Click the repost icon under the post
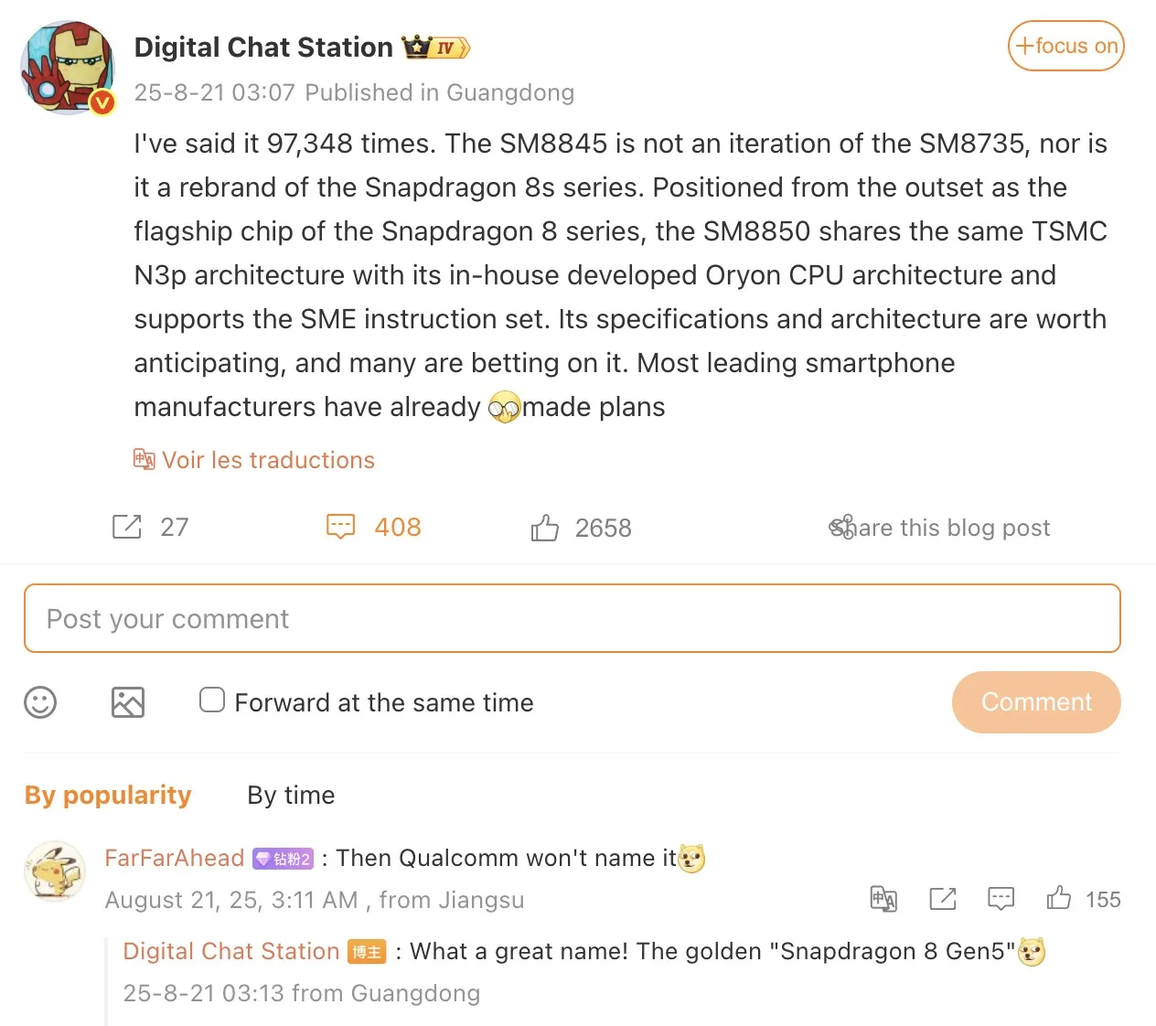 (x=126, y=527)
